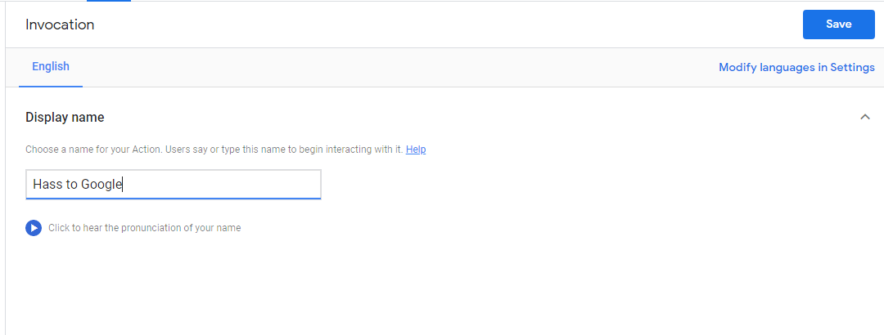Open the Help link for display name

pos(416,150)
